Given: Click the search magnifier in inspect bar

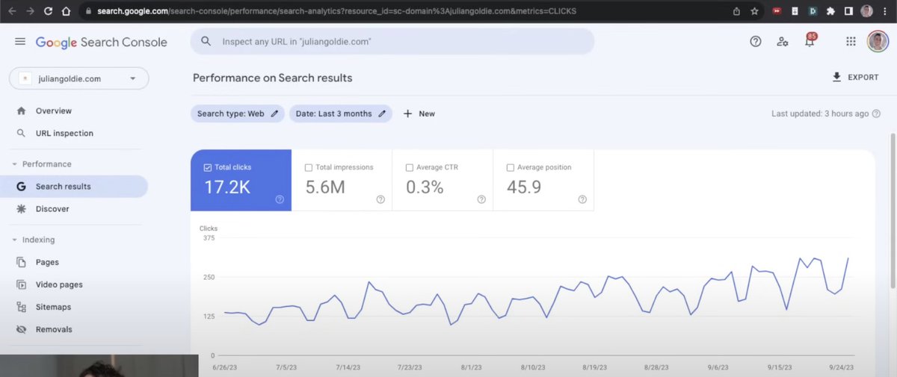Looking at the screenshot, I should 206,42.
